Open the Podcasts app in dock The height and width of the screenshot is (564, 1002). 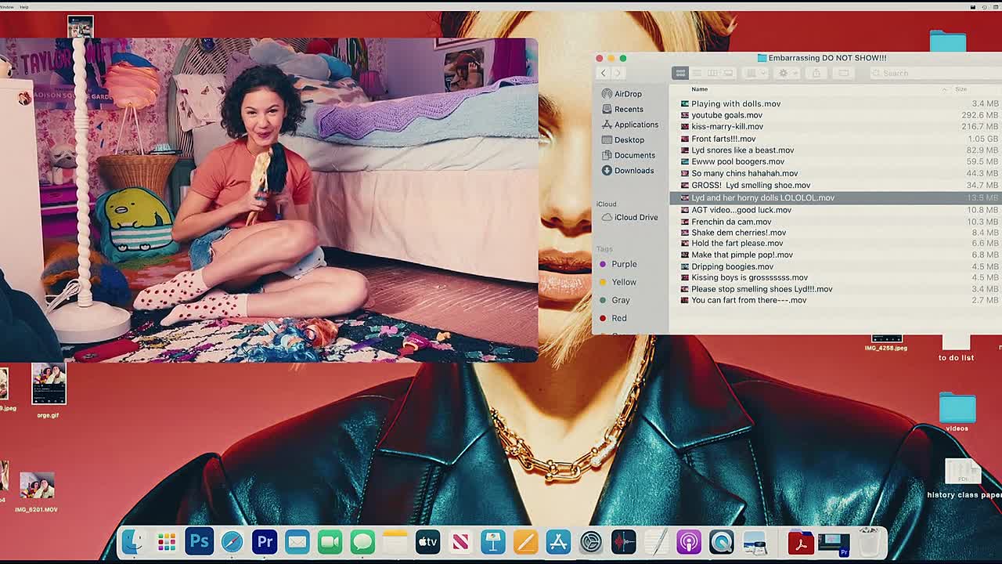(689, 541)
